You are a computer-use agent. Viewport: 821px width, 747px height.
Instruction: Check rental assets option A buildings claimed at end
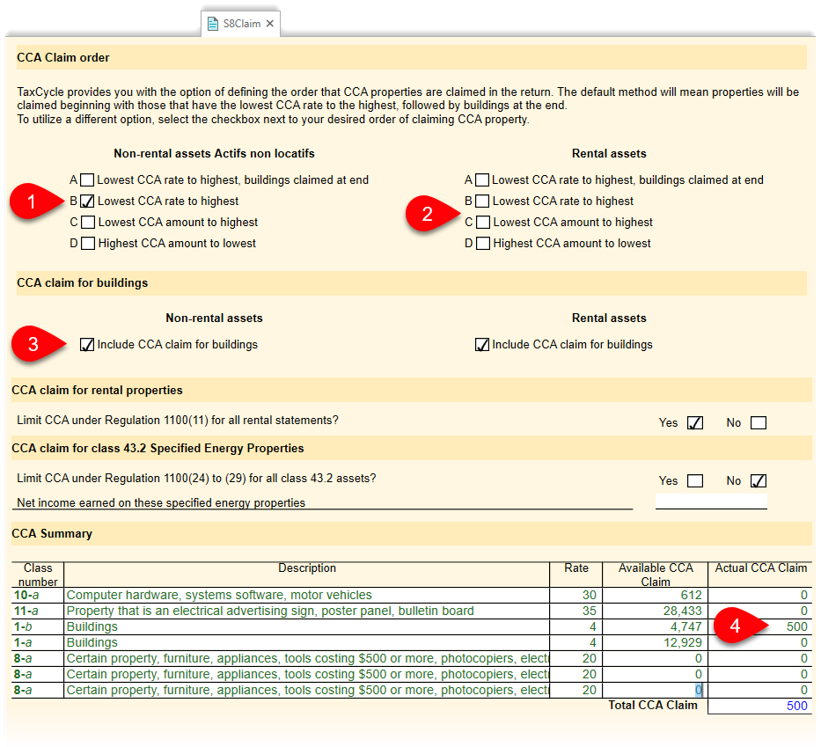point(482,180)
